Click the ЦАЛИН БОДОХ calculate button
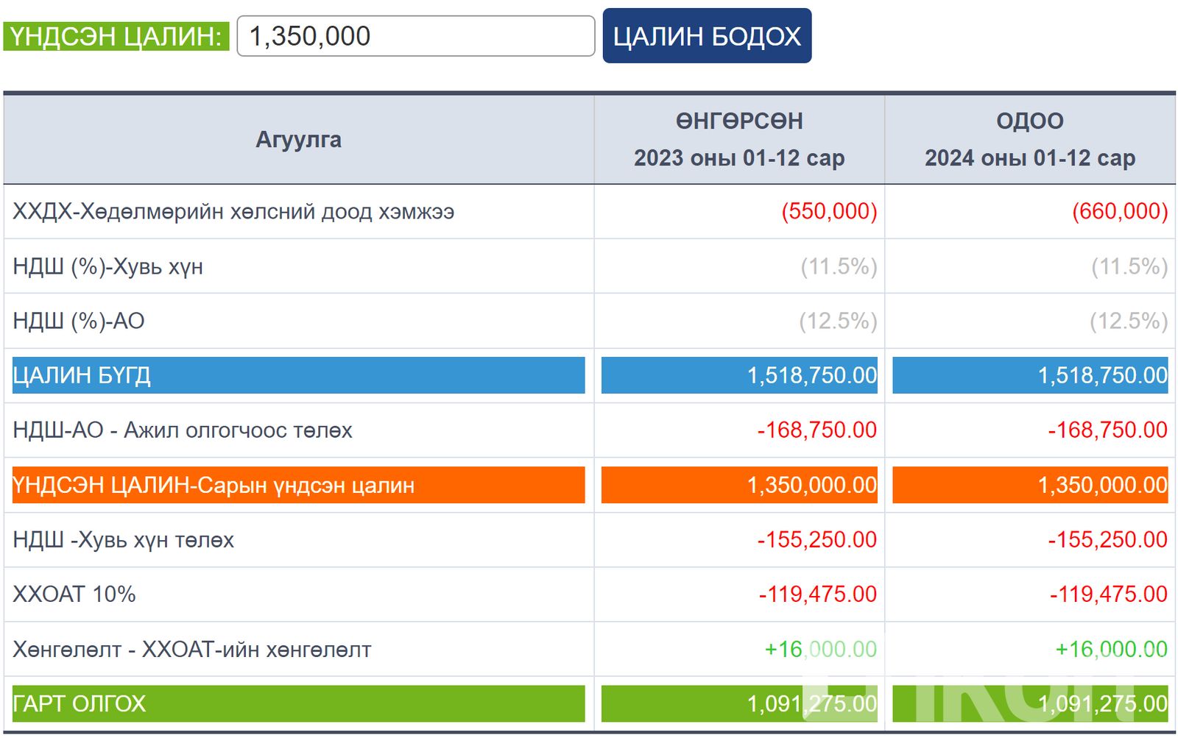Image resolution: width=1178 pixels, height=738 pixels. (707, 35)
